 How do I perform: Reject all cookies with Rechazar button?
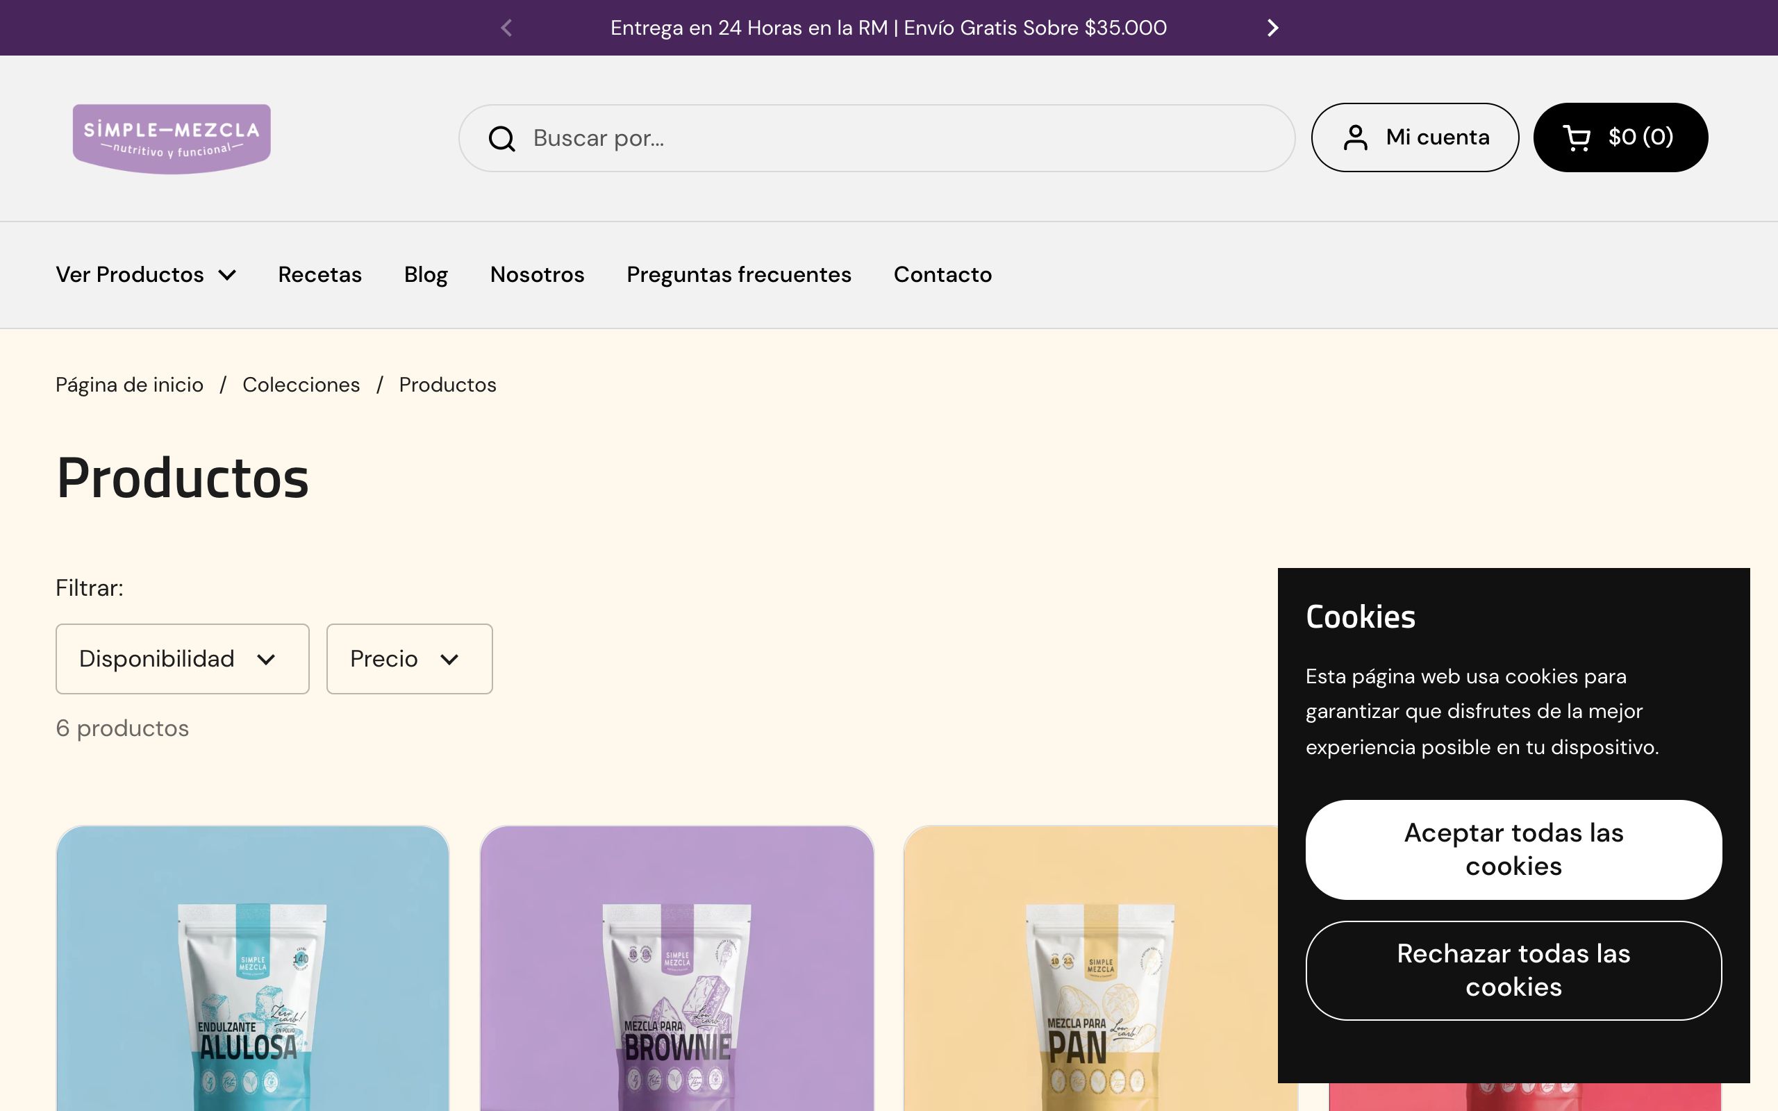tap(1513, 970)
